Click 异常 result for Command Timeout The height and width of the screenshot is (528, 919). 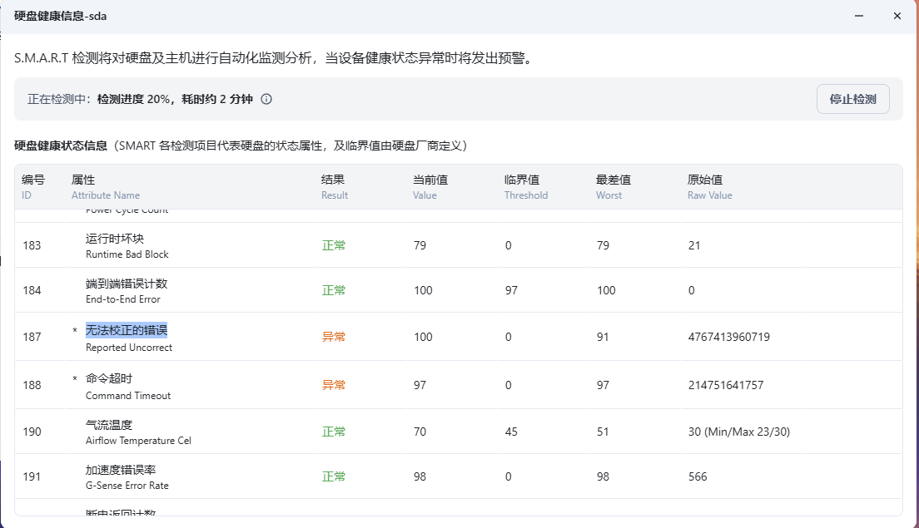click(334, 385)
